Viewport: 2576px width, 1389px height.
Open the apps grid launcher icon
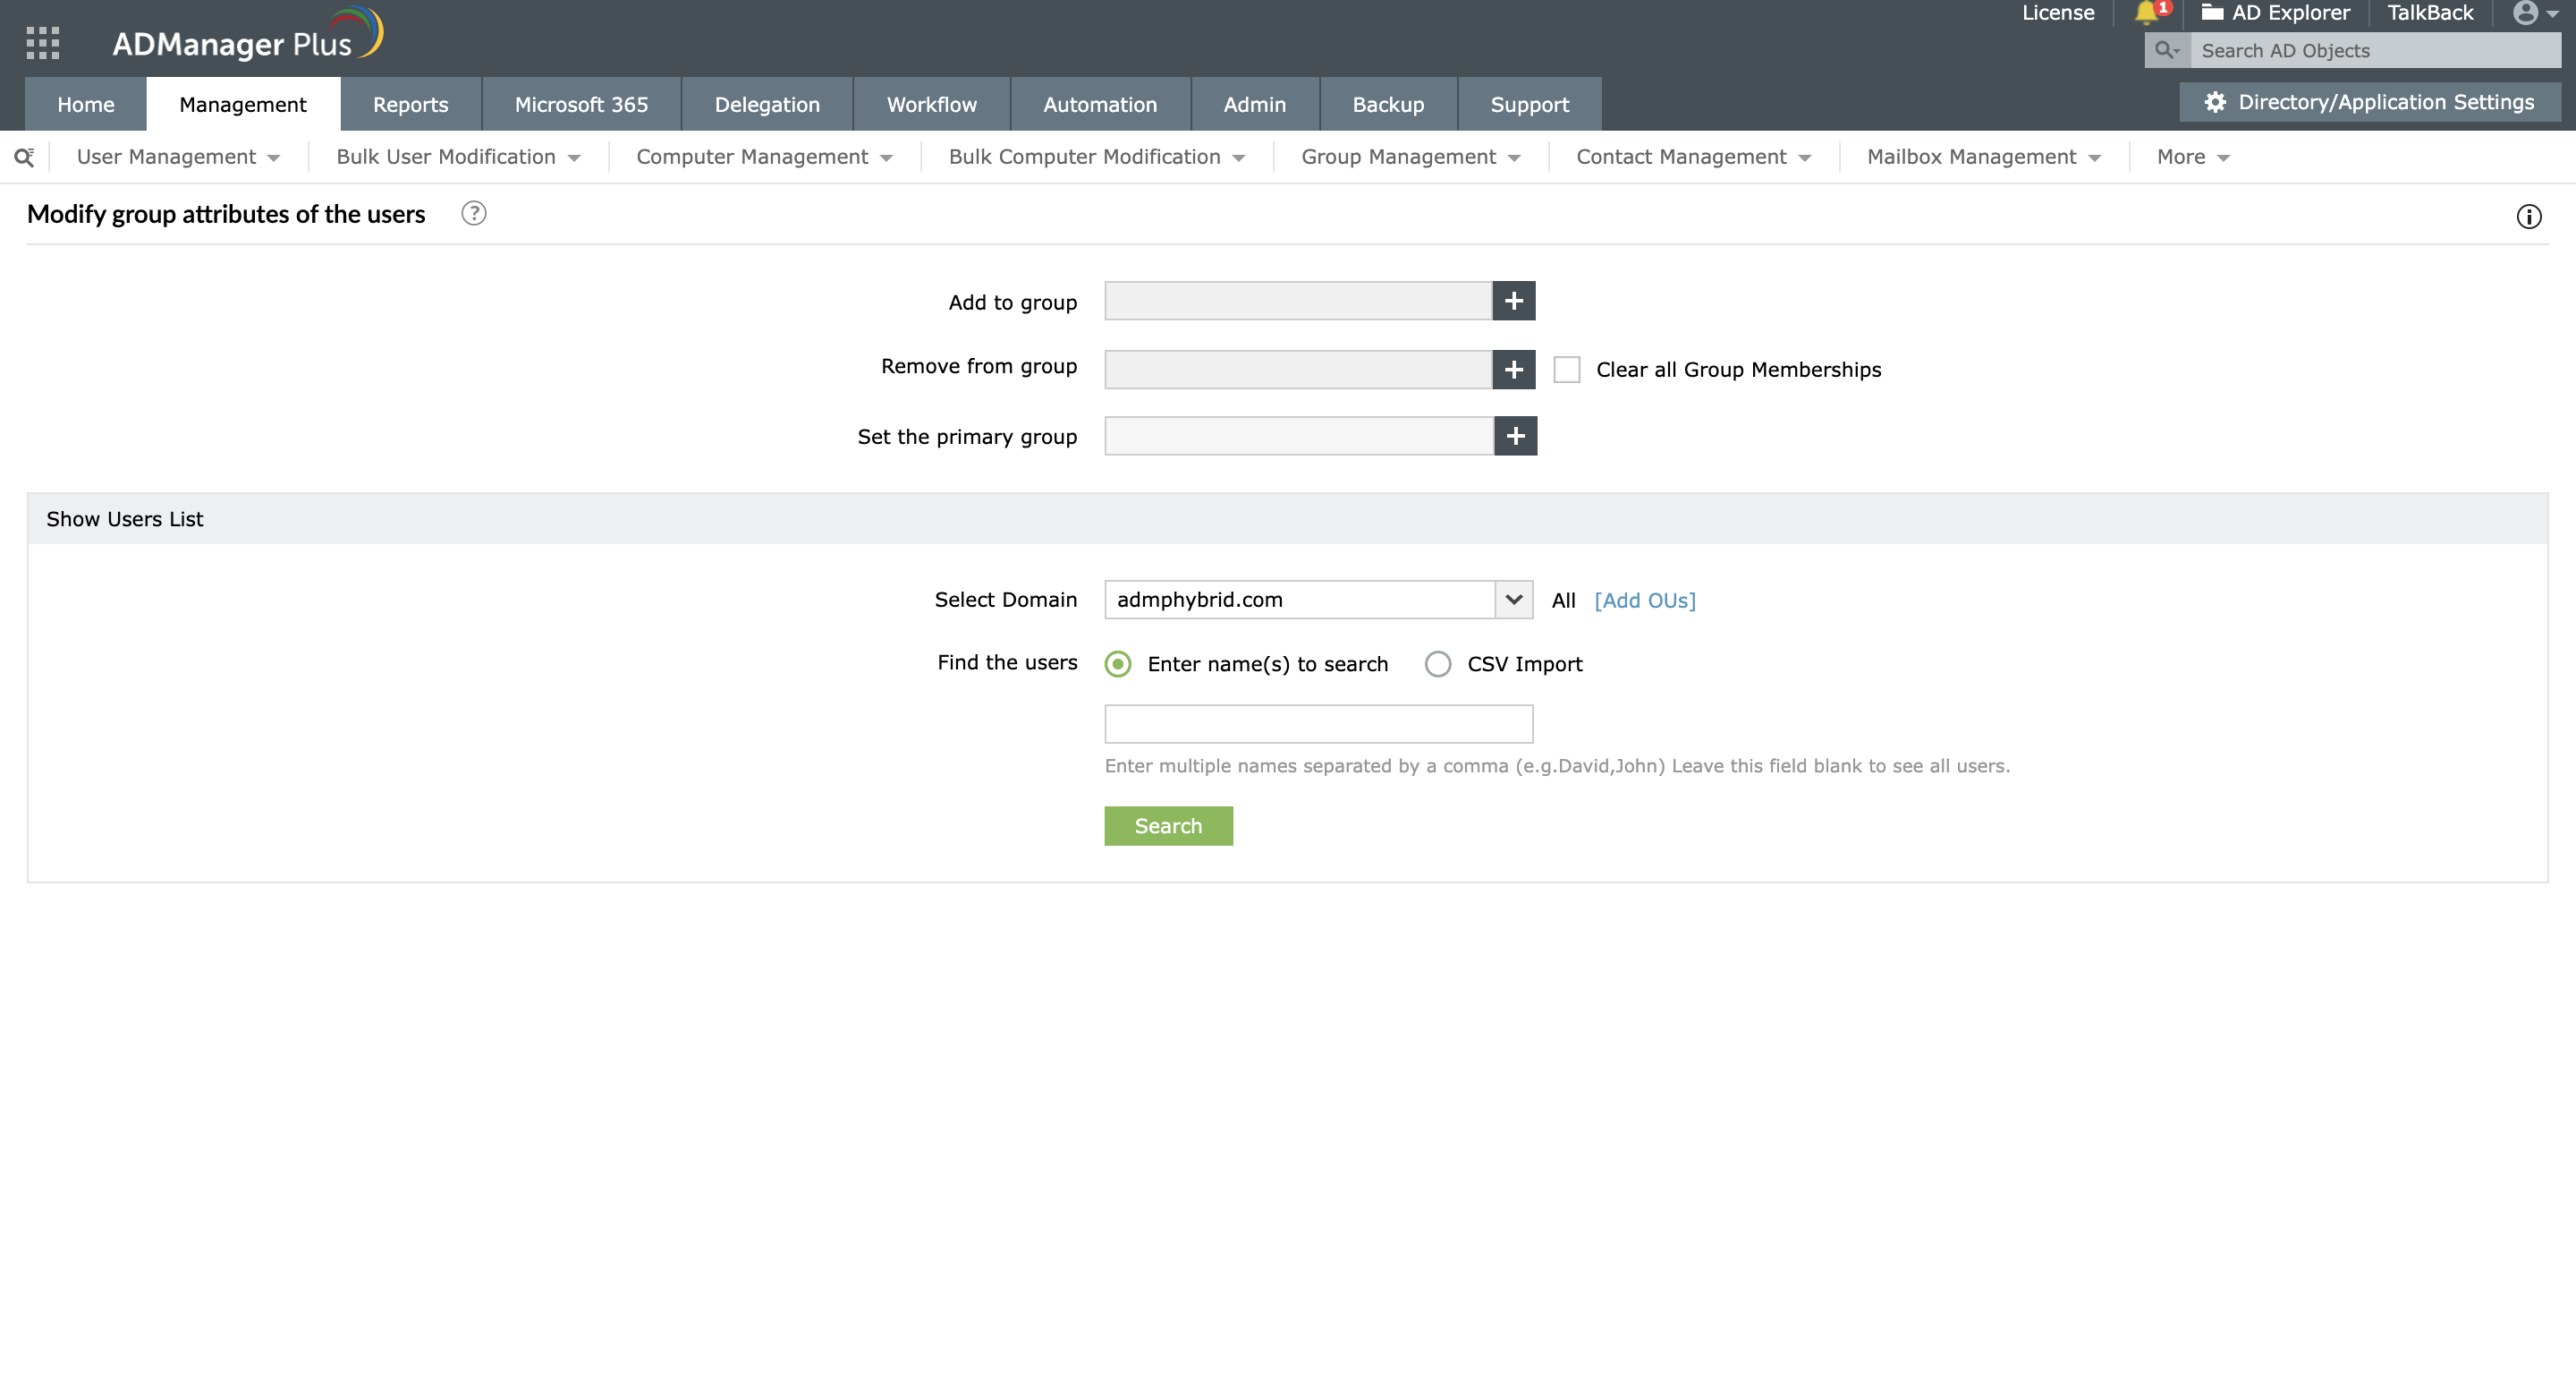click(x=42, y=42)
